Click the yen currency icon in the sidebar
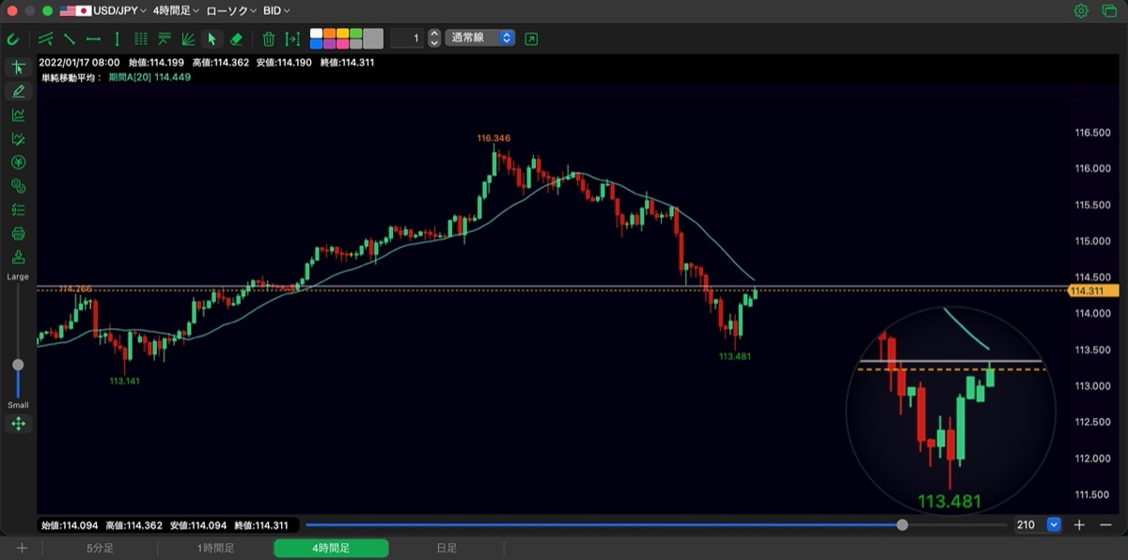Image resolution: width=1128 pixels, height=560 pixels. [x=18, y=162]
